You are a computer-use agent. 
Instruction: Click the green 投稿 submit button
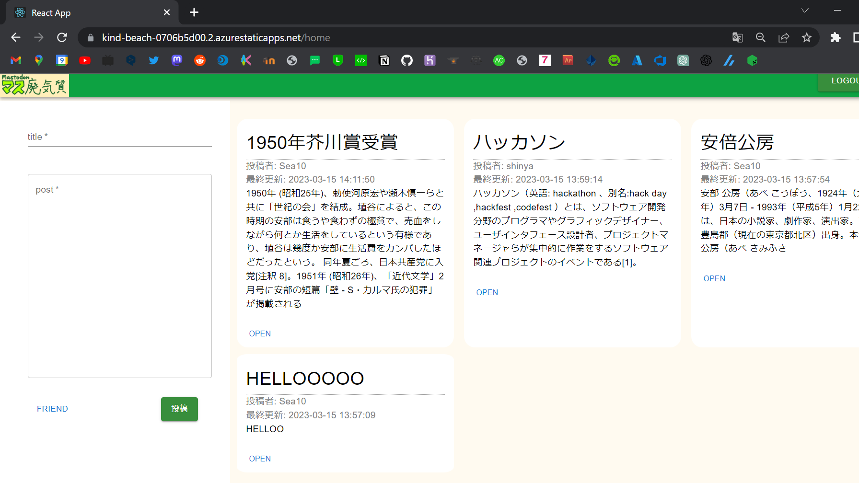pyautogui.click(x=179, y=409)
